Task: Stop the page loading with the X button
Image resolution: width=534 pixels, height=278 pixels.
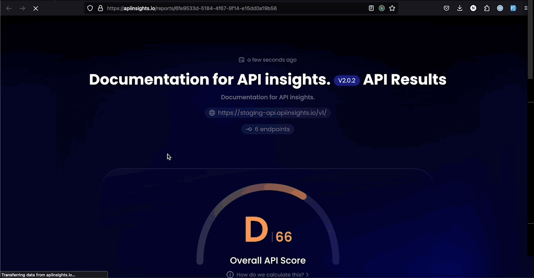Action: (x=36, y=8)
